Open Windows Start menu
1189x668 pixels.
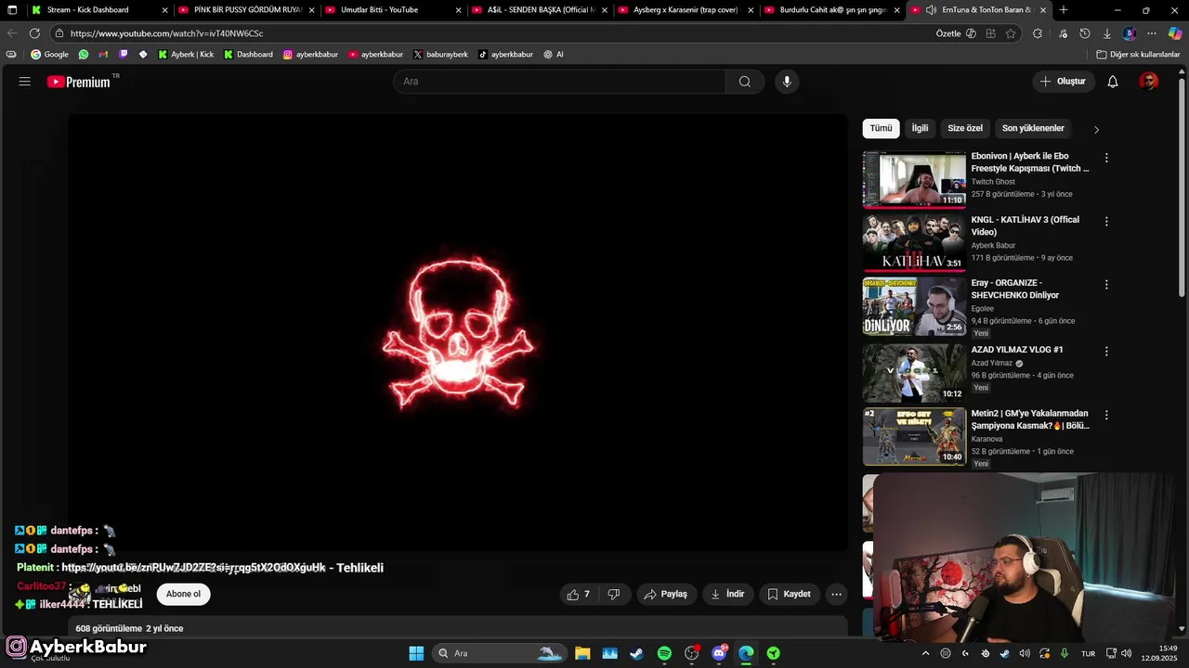(416, 653)
